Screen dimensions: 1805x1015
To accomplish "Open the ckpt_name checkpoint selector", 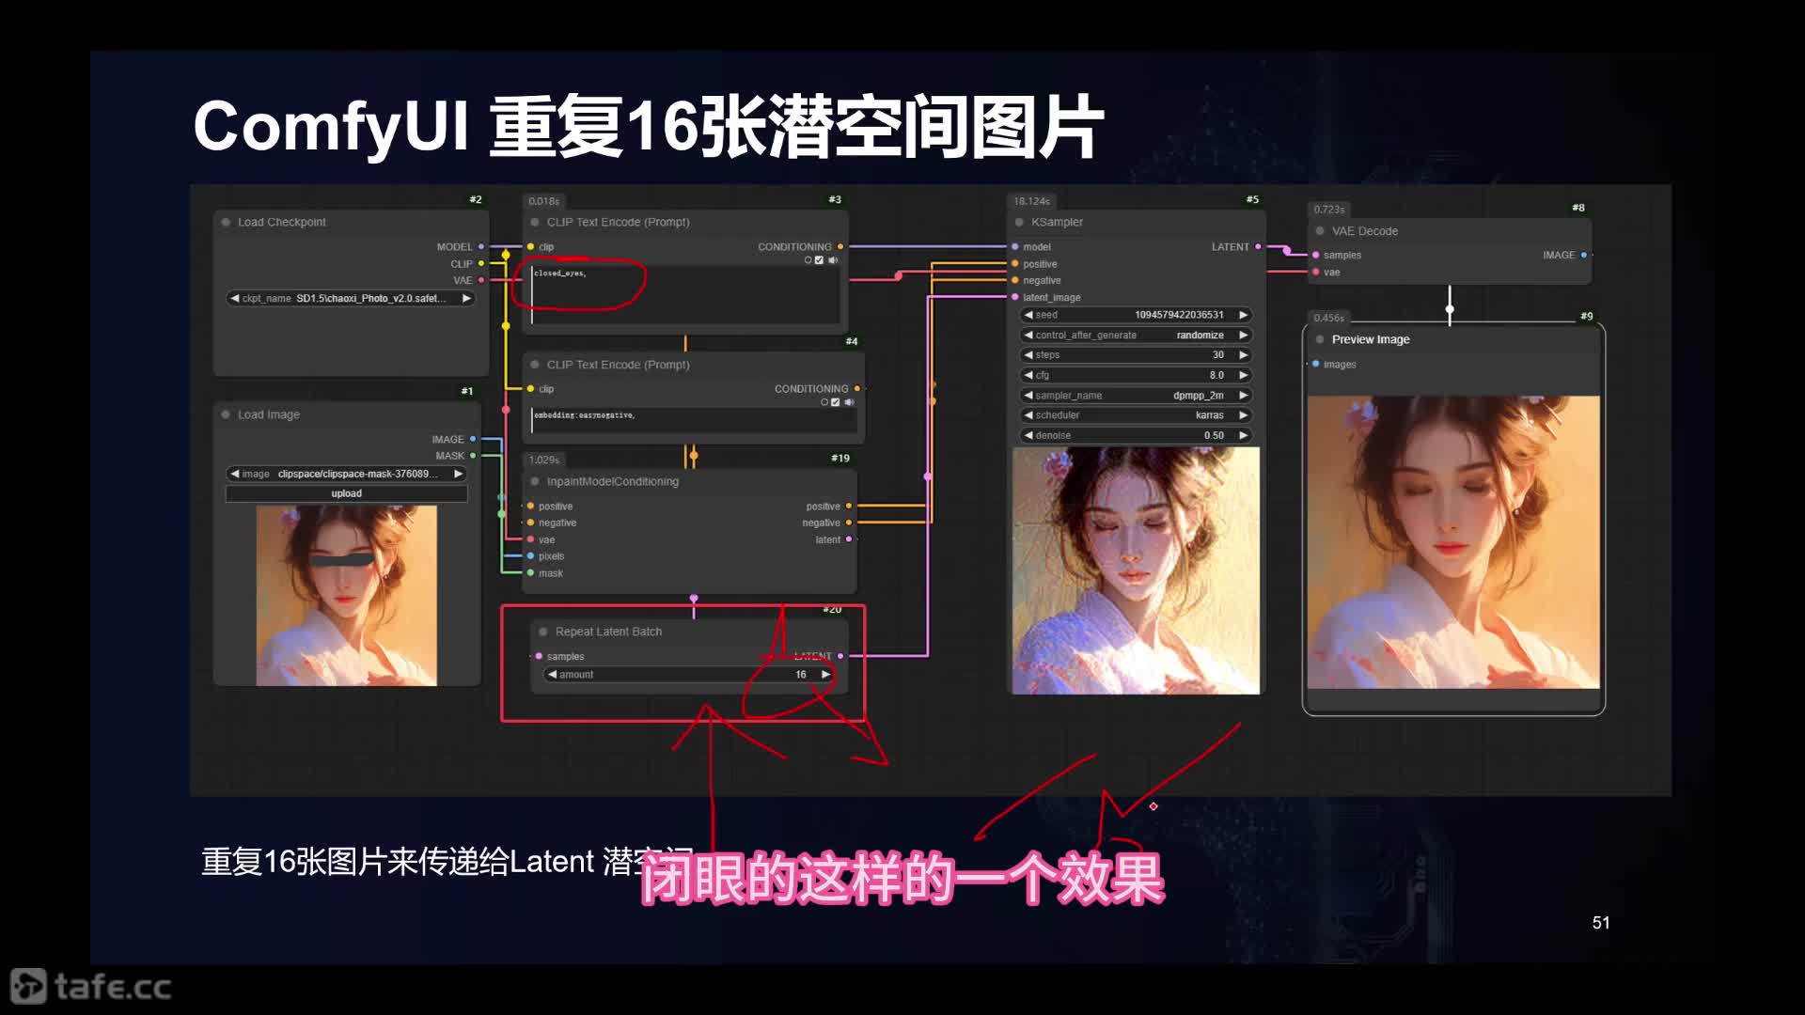I will (350, 299).
